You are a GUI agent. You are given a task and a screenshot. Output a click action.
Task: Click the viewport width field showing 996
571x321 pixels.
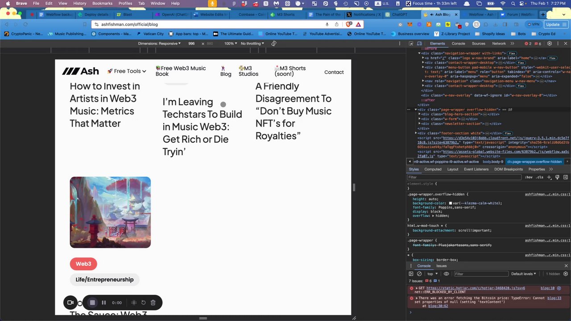tap(192, 43)
